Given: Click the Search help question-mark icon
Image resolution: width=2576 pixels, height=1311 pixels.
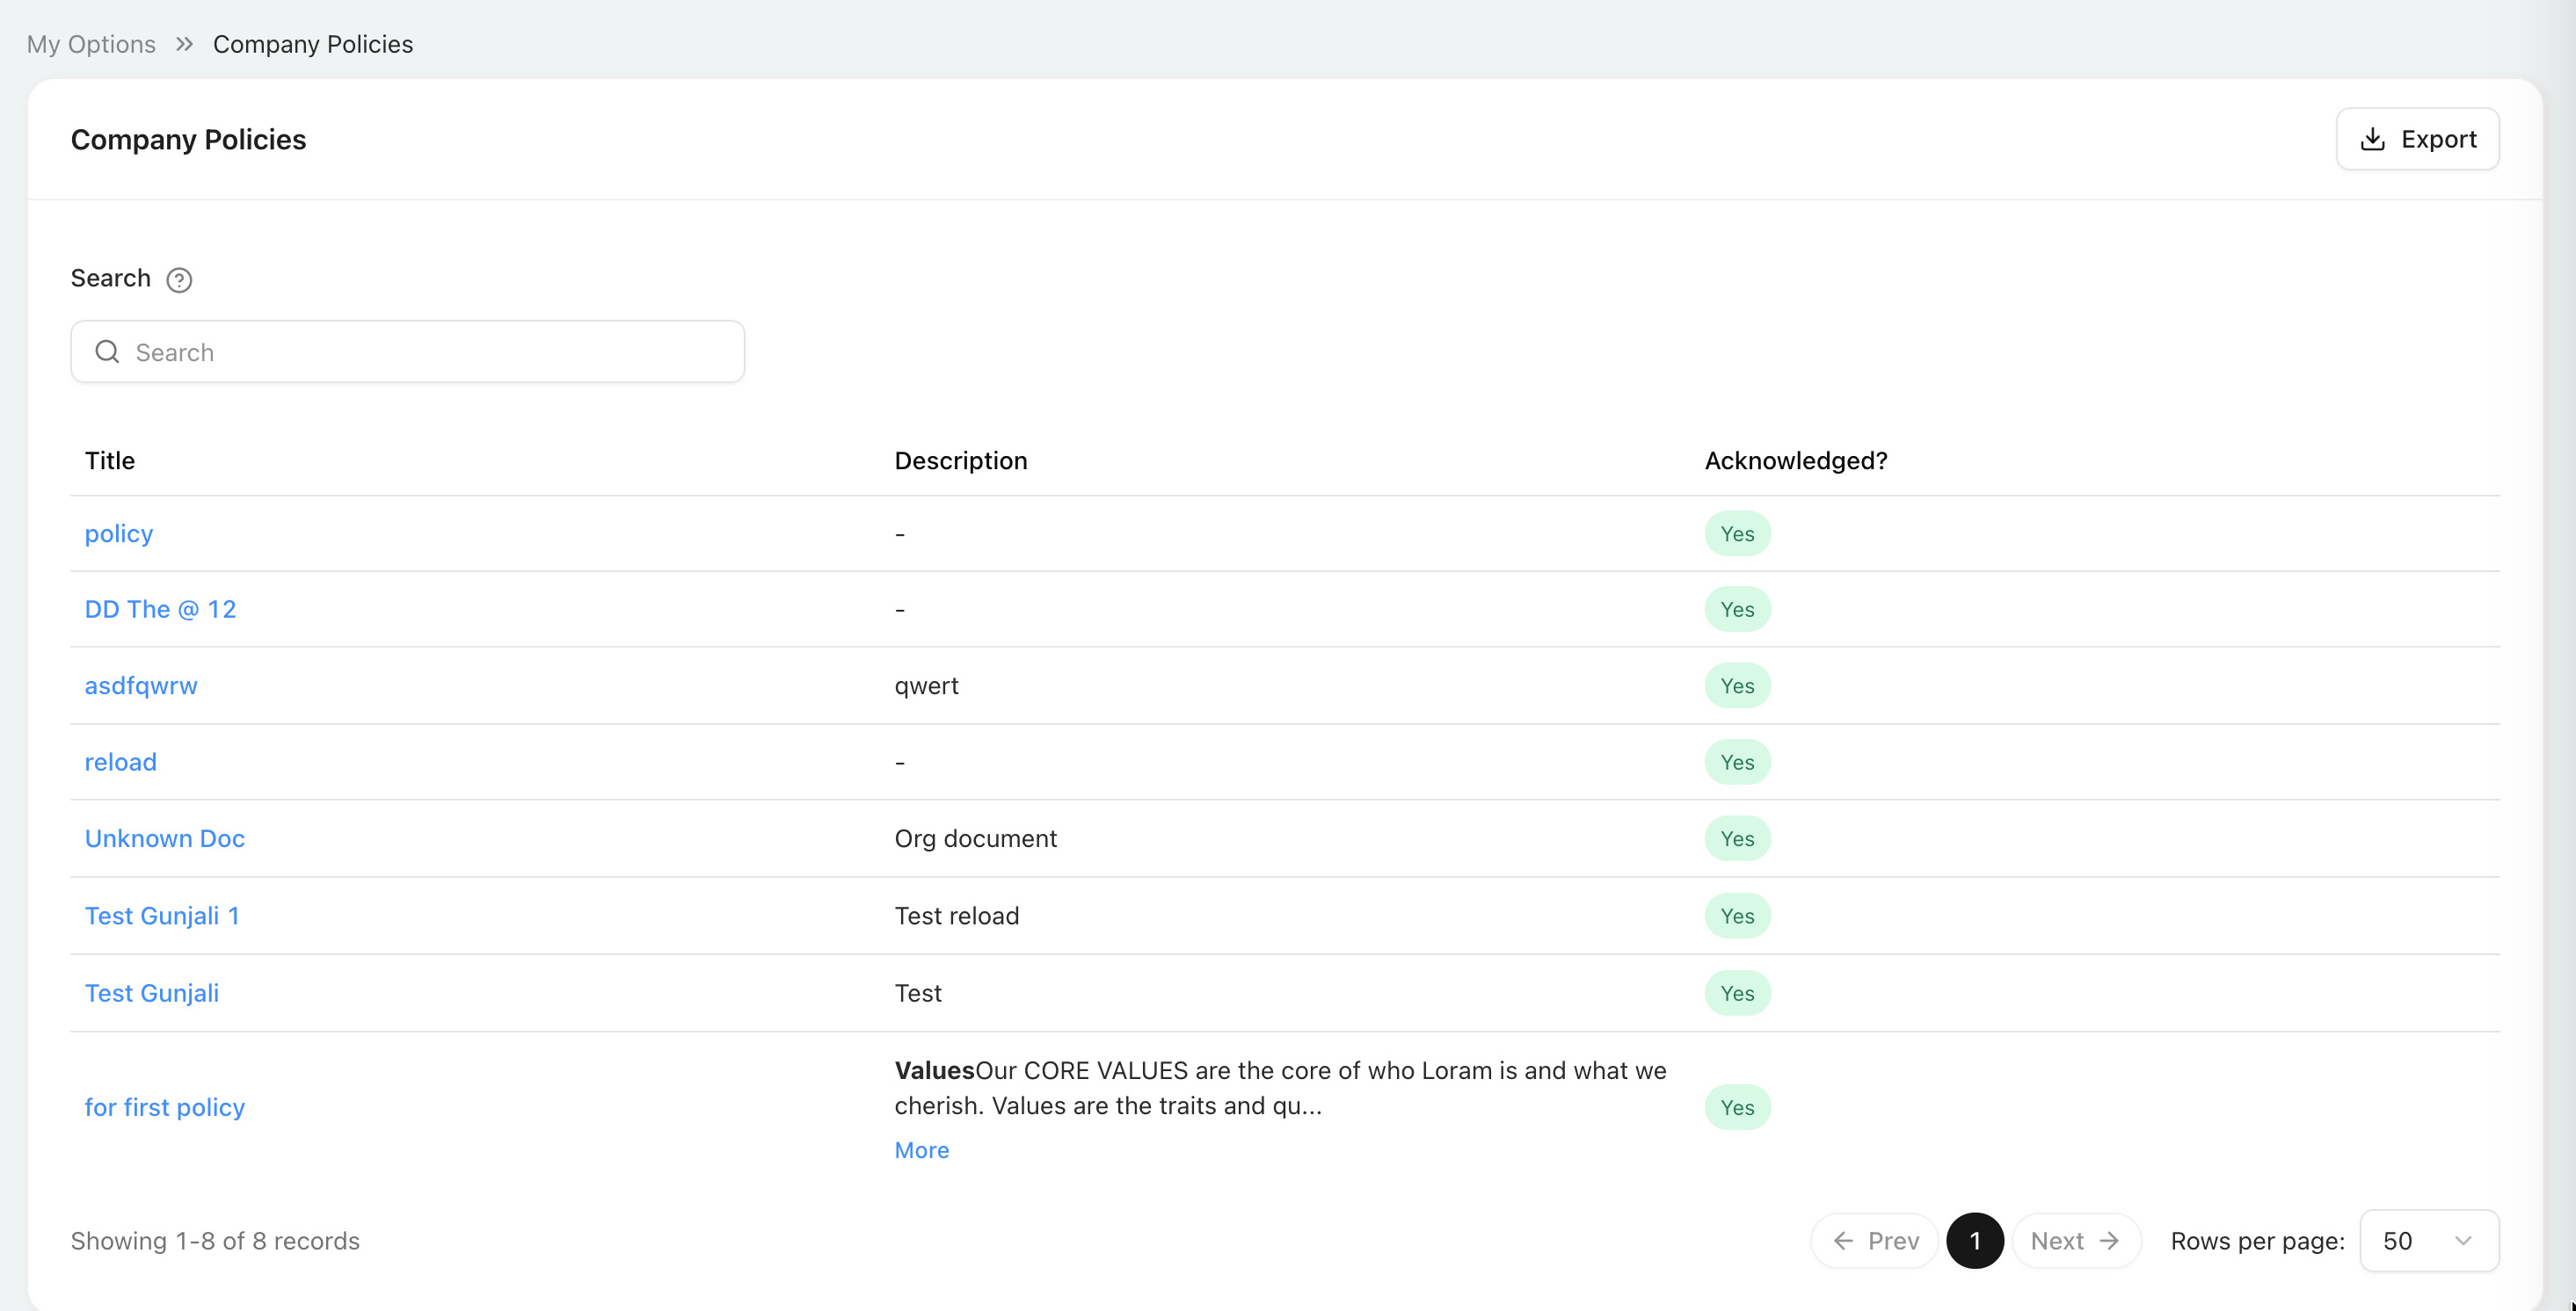Looking at the screenshot, I should [179, 279].
